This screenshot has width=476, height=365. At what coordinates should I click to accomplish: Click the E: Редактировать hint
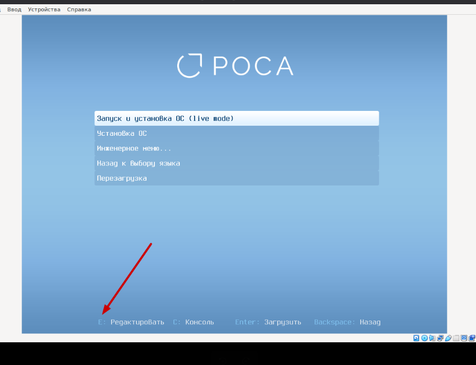131,322
